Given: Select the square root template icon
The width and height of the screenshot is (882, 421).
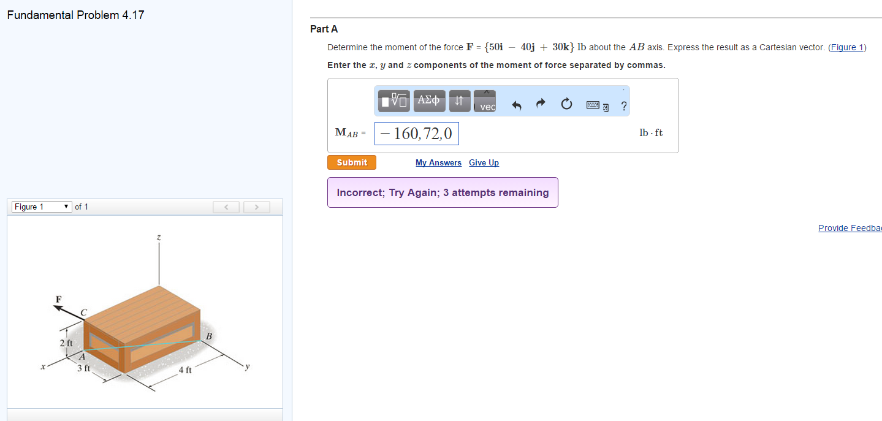Looking at the screenshot, I should tap(393, 101).
